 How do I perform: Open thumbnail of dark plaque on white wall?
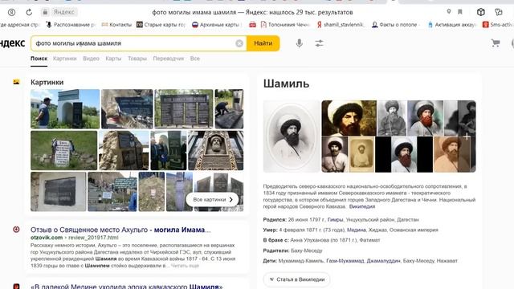[x=59, y=192]
